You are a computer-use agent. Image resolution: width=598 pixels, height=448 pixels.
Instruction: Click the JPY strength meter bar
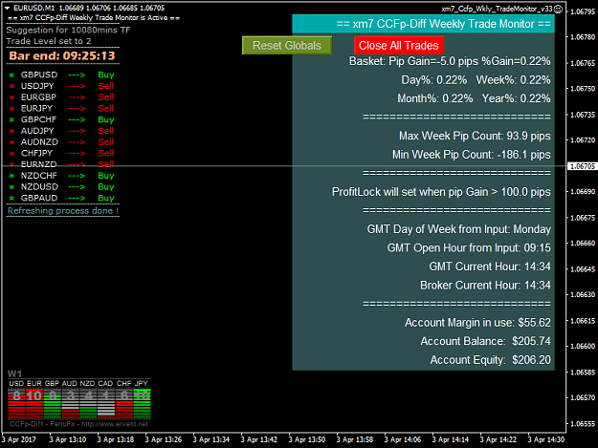(x=142, y=403)
